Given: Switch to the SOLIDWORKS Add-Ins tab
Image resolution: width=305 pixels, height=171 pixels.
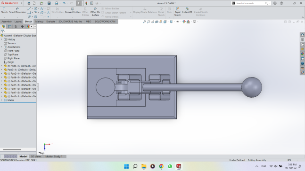Looking at the screenshot, I should 70,22.
